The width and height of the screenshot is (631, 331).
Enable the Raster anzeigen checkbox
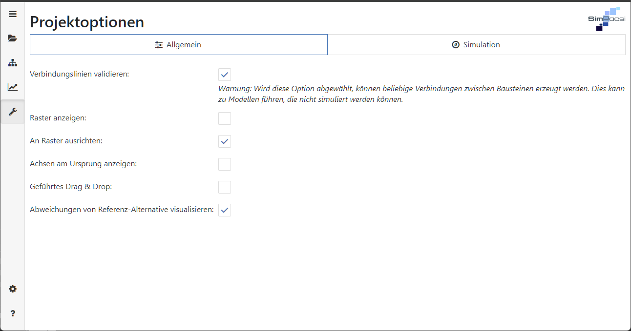click(225, 118)
